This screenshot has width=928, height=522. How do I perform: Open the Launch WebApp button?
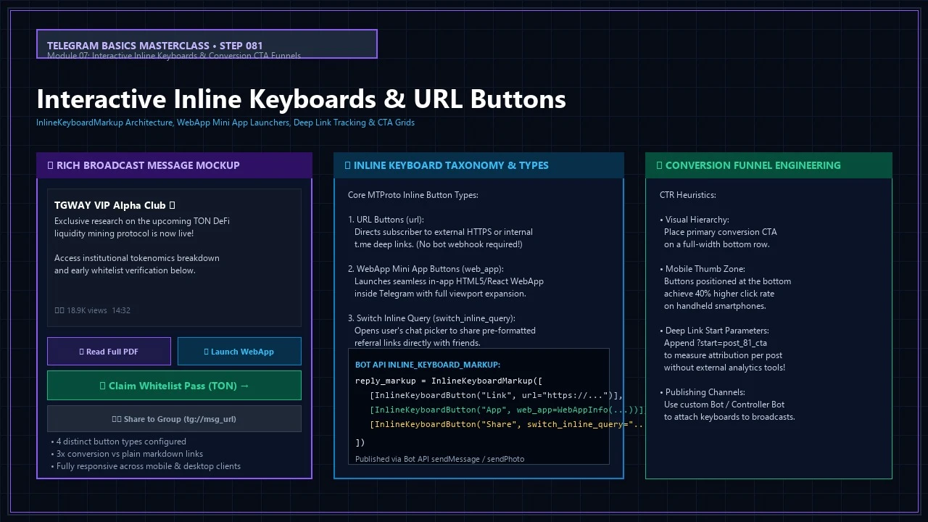click(239, 352)
